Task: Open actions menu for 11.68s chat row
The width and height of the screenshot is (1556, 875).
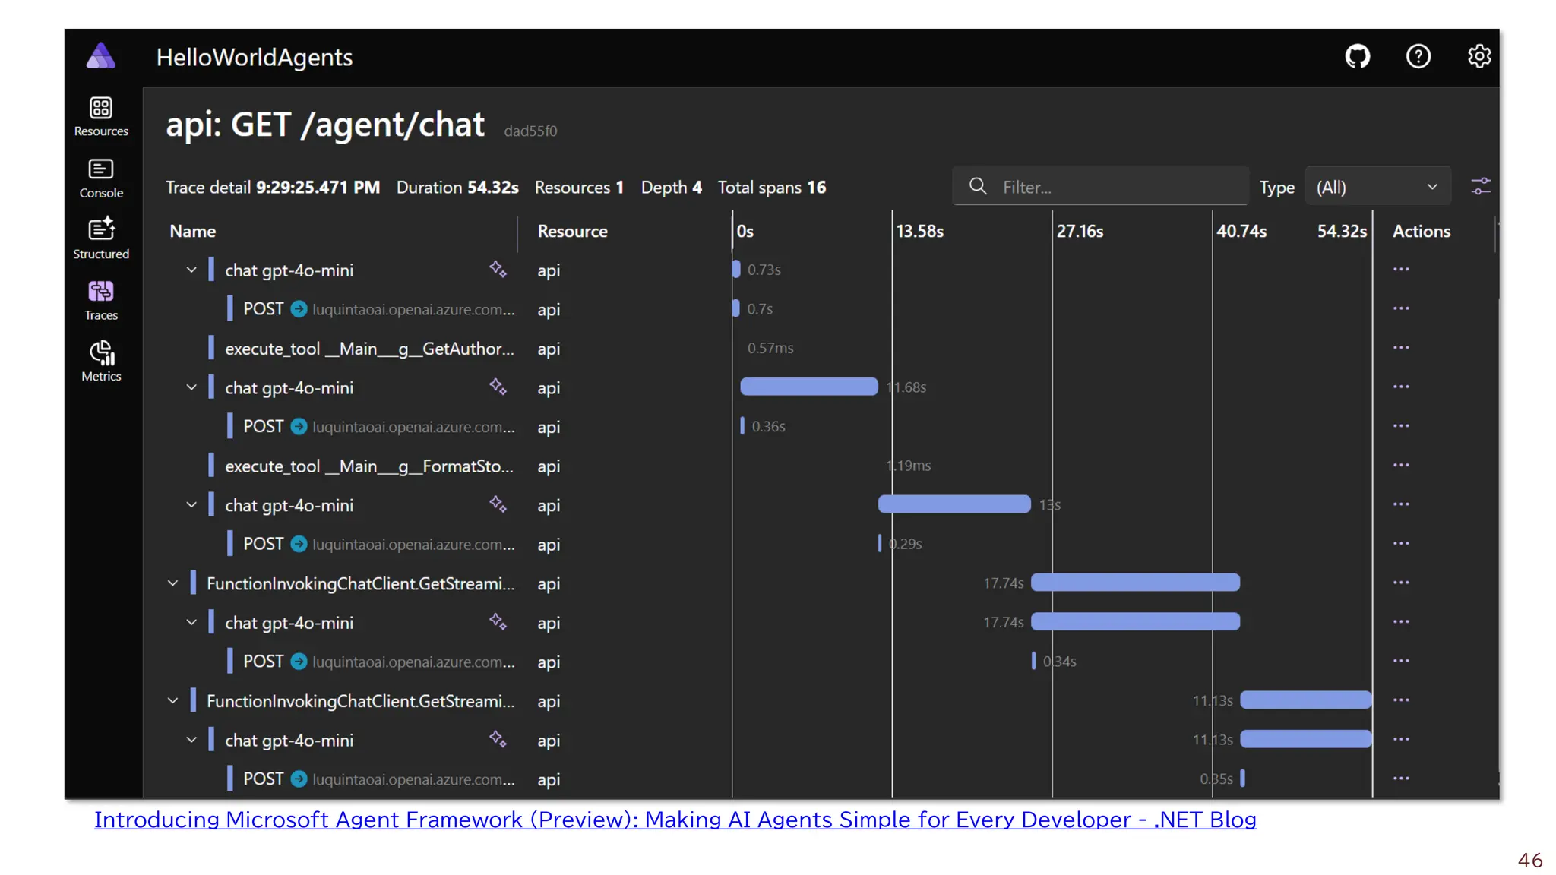Action: tap(1401, 387)
